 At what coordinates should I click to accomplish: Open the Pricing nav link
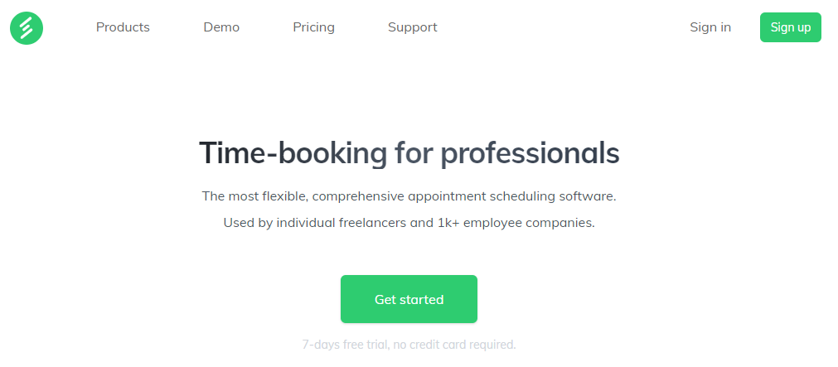coord(313,27)
